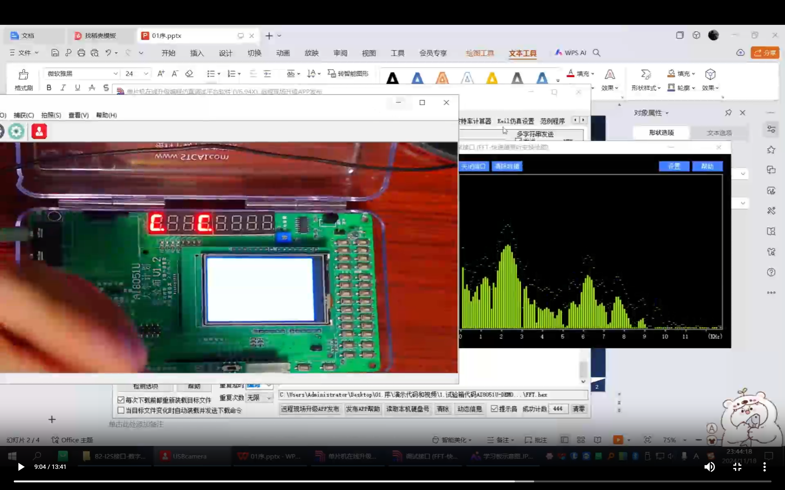The image size is (785, 490).
Task: Toggle the 提示音 checkbox
Action: 494,409
